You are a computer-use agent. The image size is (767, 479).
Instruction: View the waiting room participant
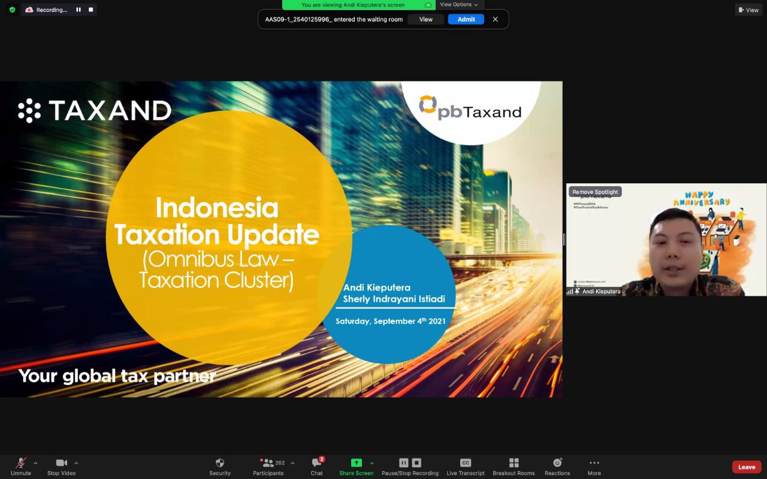[425, 19]
